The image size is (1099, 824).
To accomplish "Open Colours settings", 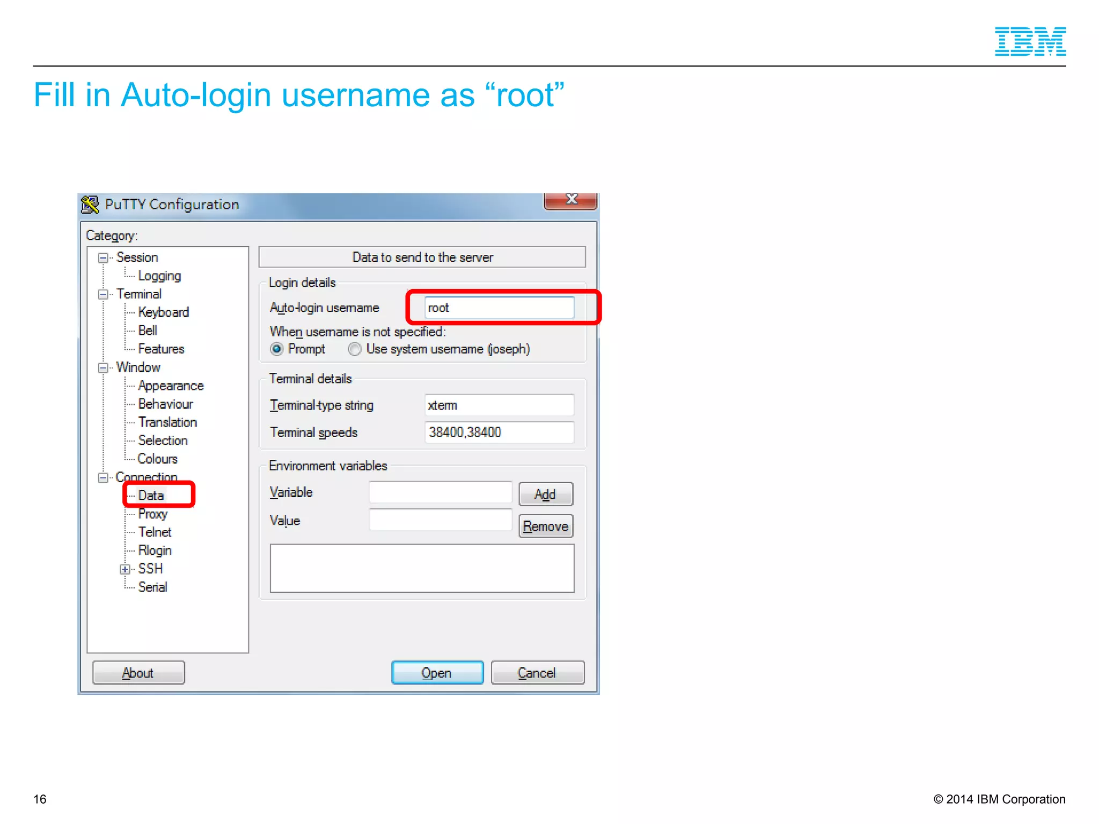I will pos(157,459).
